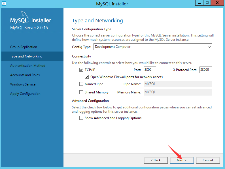Close the MySQL Installer window

tap(217, 3)
